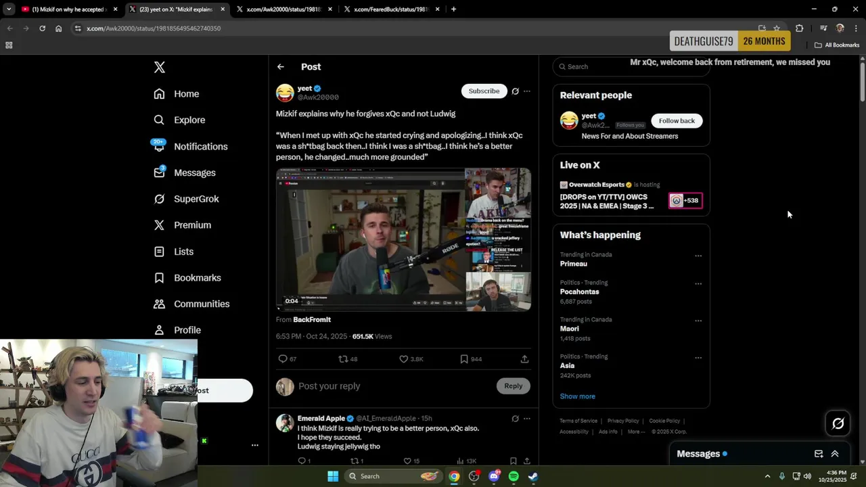This screenshot has height=487, width=866.
Task: Open Steam from the taskbar
Action: [533, 476]
